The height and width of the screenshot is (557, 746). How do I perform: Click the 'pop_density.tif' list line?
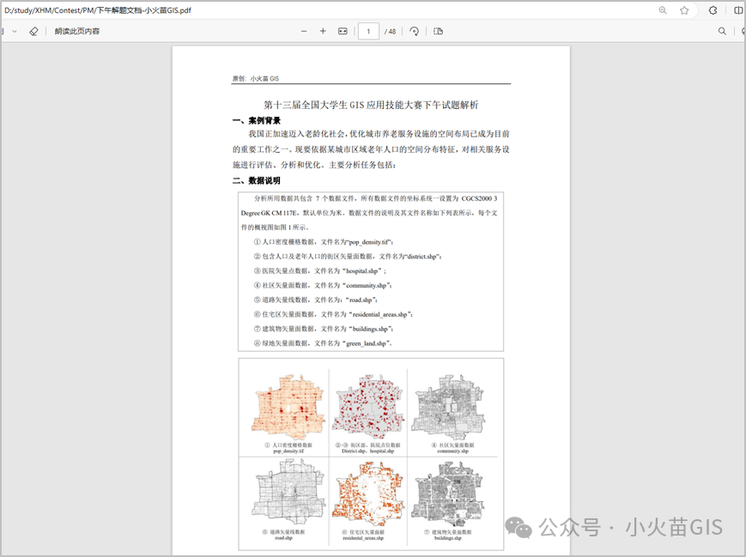click(324, 242)
